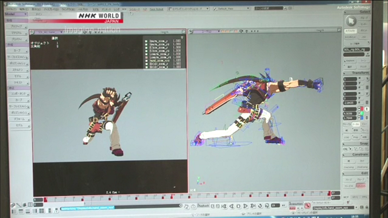Open the 編集 menu
Viewport: 388px width, 218px height.
[x=24, y=9]
